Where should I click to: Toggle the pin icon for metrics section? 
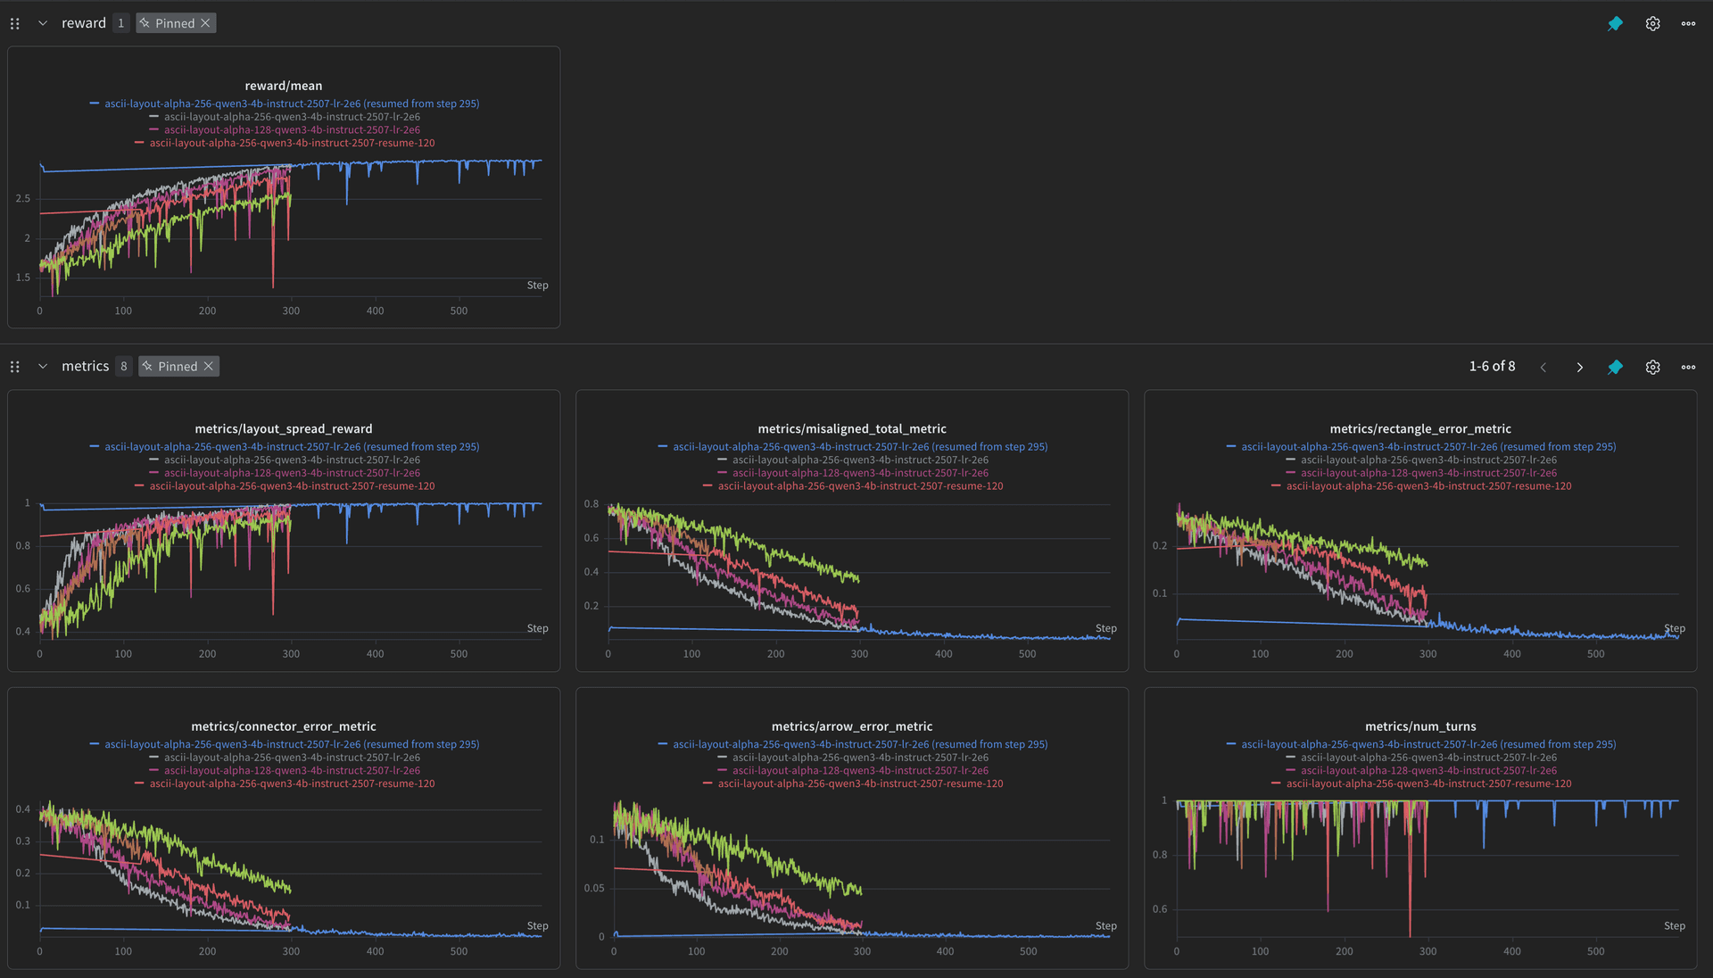pyautogui.click(x=1615, y=368)
